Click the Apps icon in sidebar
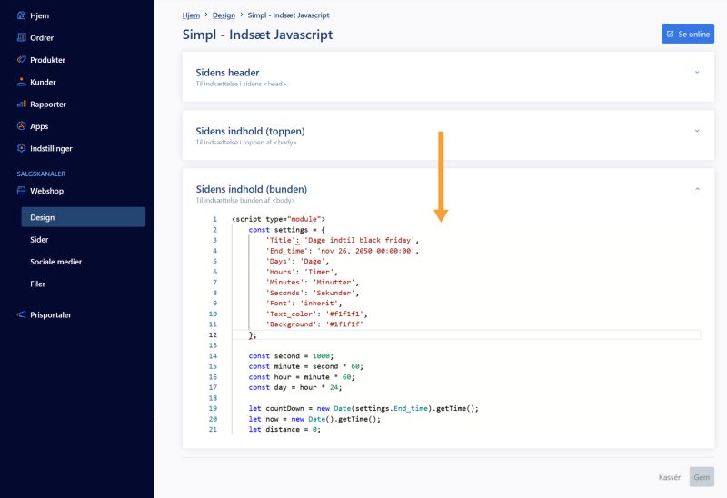Screen dimensions: 727x498 pyautogui.click(x=21, y=125)
